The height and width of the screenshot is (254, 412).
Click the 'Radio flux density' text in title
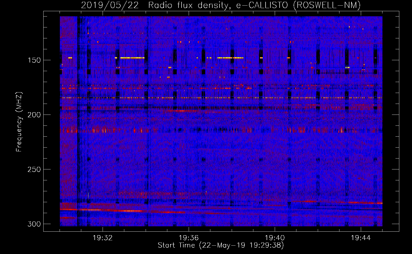(x=188, y=5)
